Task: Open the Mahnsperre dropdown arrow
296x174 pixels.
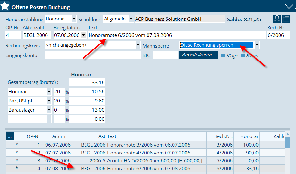Action: 257,45
